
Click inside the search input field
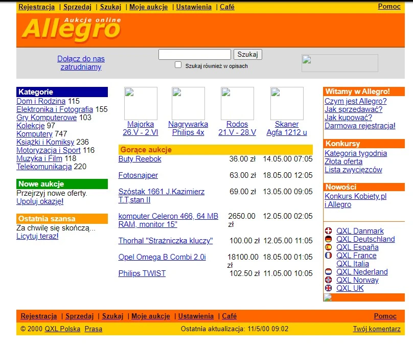(194, 54)
